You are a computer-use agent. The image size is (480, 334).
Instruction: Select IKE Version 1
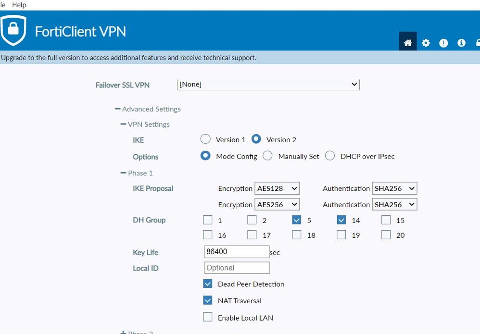click(x=205, y=139)
